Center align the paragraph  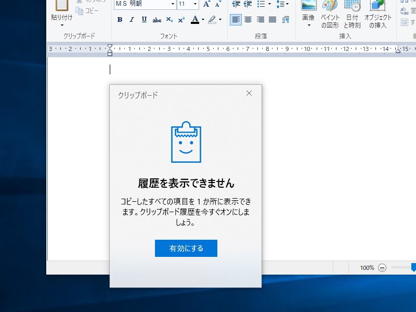tap(249, 20)
